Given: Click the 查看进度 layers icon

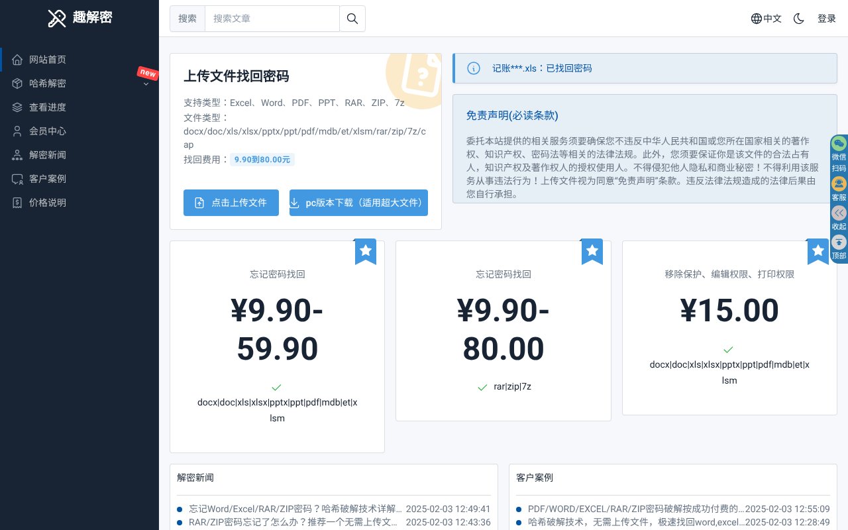Looking at the screenshot, I should click(19, 107).
